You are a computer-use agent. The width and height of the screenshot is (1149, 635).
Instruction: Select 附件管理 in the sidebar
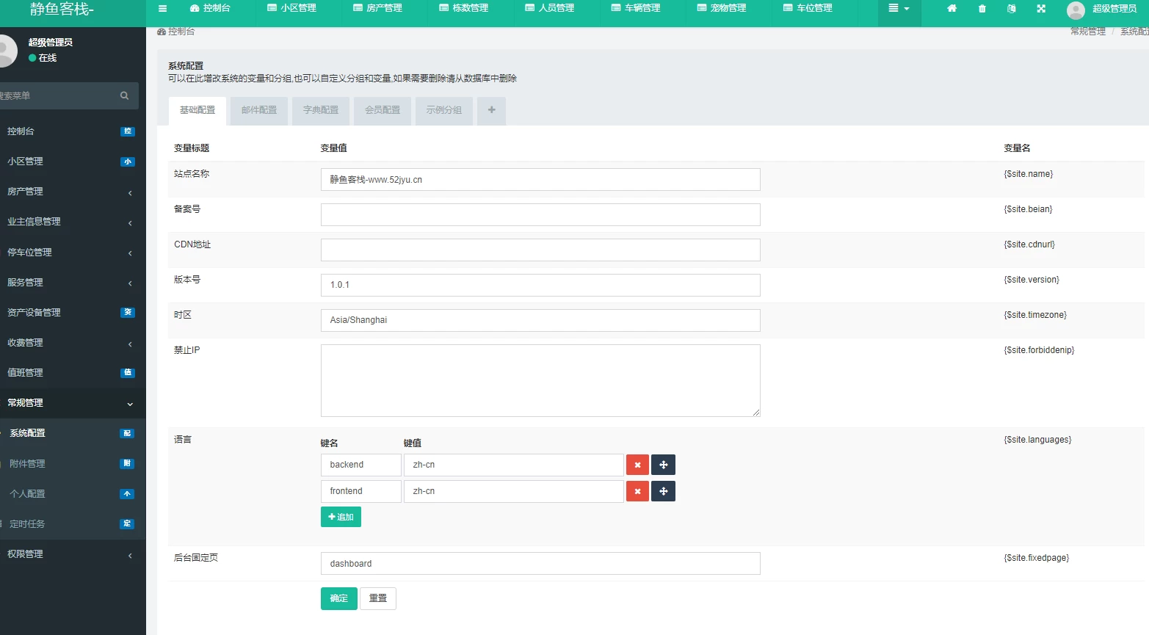[x=28, y=464]
